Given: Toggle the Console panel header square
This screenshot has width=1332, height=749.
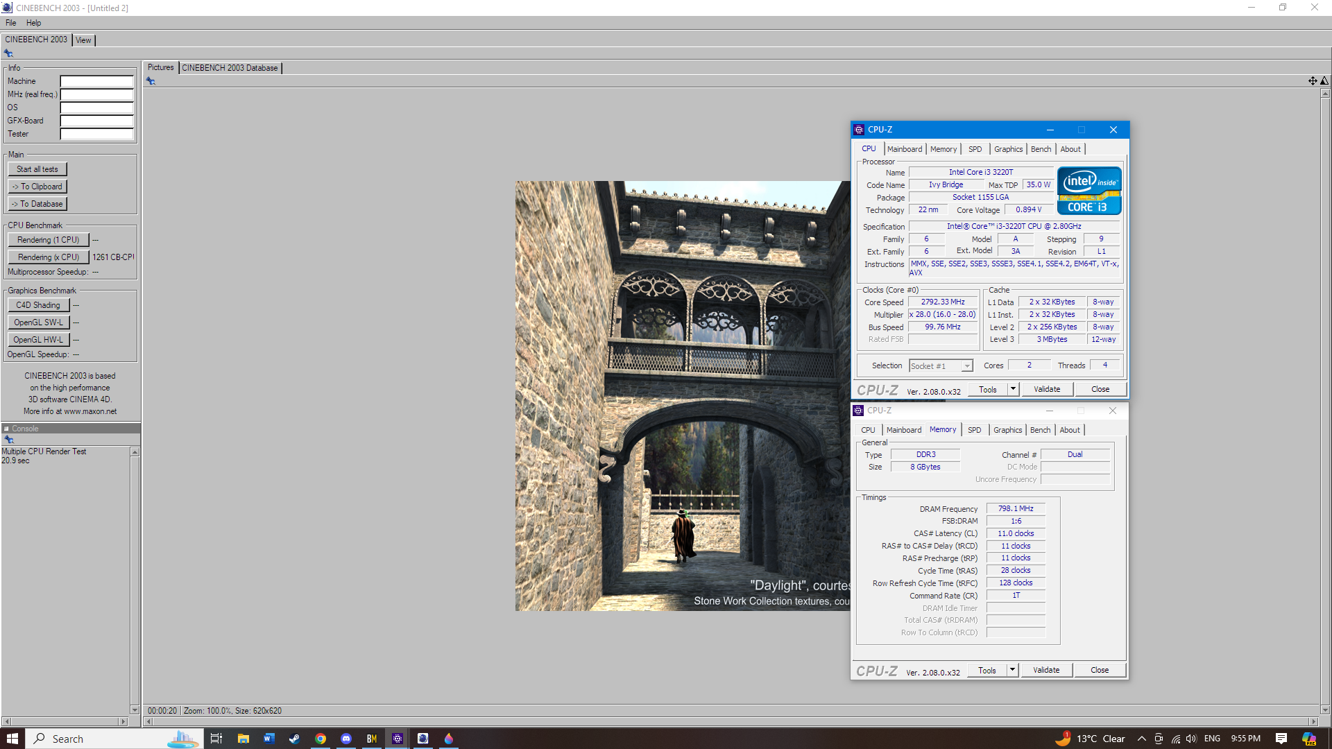Looking at the screenshot, I should pos(6,429).
